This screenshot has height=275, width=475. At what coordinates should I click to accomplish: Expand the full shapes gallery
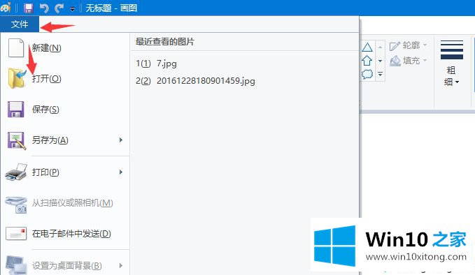380,74
